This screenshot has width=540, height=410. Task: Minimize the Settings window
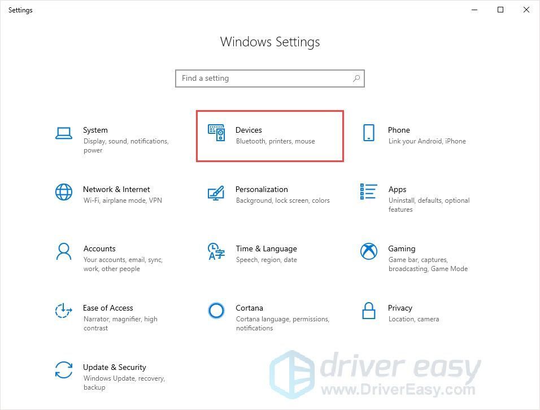[x=474, y=10]
